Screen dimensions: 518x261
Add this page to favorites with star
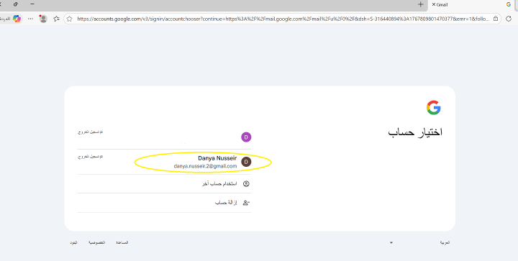69,19
